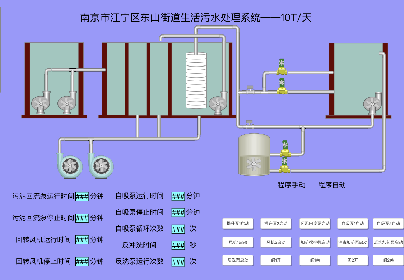
Task: Click the leftmost lift pump in the left tank
Action: (x=41, y=103)
